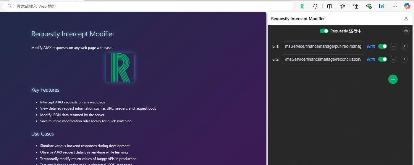This screenshot has width=414, height=165.
Task: Click 'Modify AJAX responses on any web page' text
Action: point(72,47)
